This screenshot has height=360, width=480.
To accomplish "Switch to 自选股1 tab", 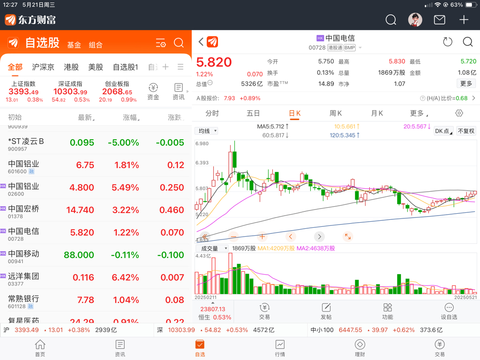I will point(125,67).
